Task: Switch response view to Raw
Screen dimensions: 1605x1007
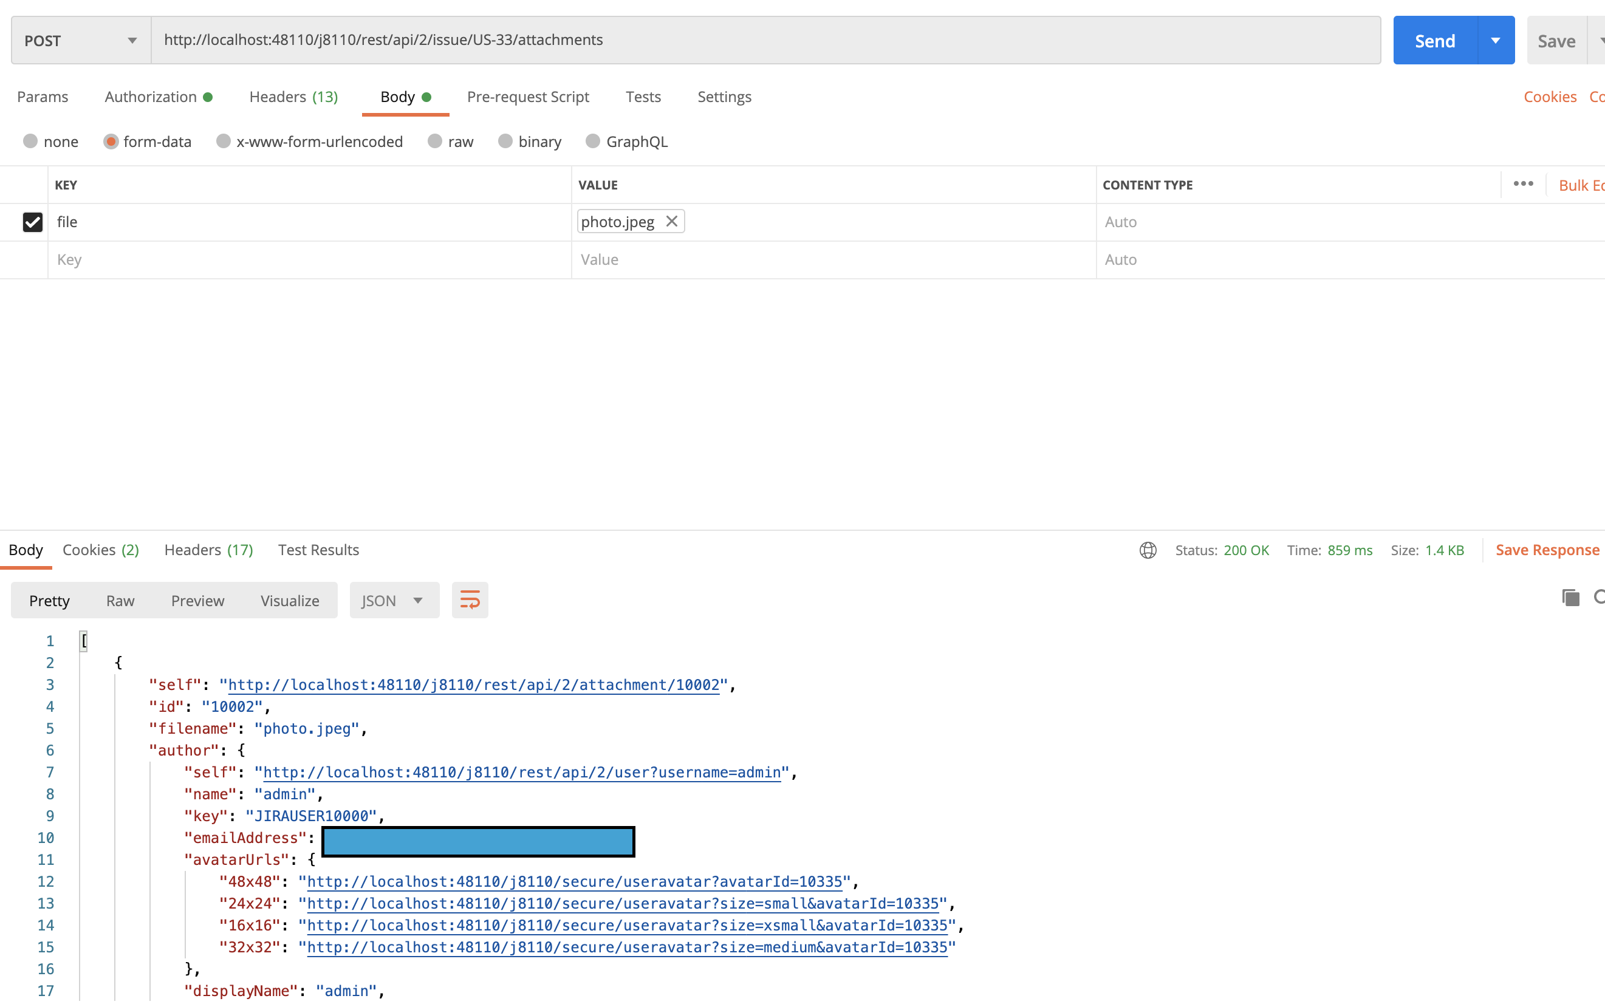Action: tap(120, 600)
